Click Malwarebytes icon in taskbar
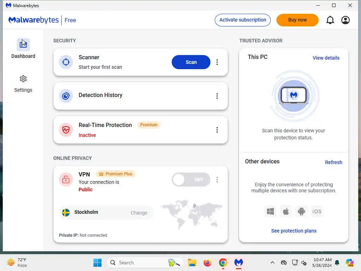Image resolution: width=361 pixels, height=271 pixels. pos(239,263)
